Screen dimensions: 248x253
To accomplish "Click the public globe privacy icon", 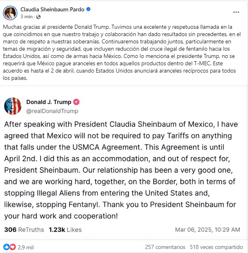I will 38,17.
